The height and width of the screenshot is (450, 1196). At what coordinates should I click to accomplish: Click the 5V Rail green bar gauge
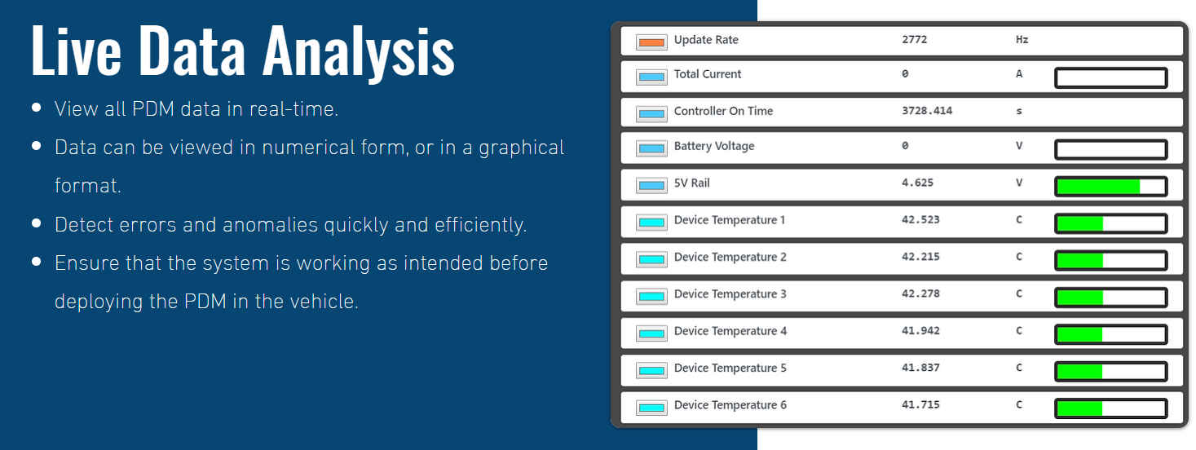(x=1110, y=187)
